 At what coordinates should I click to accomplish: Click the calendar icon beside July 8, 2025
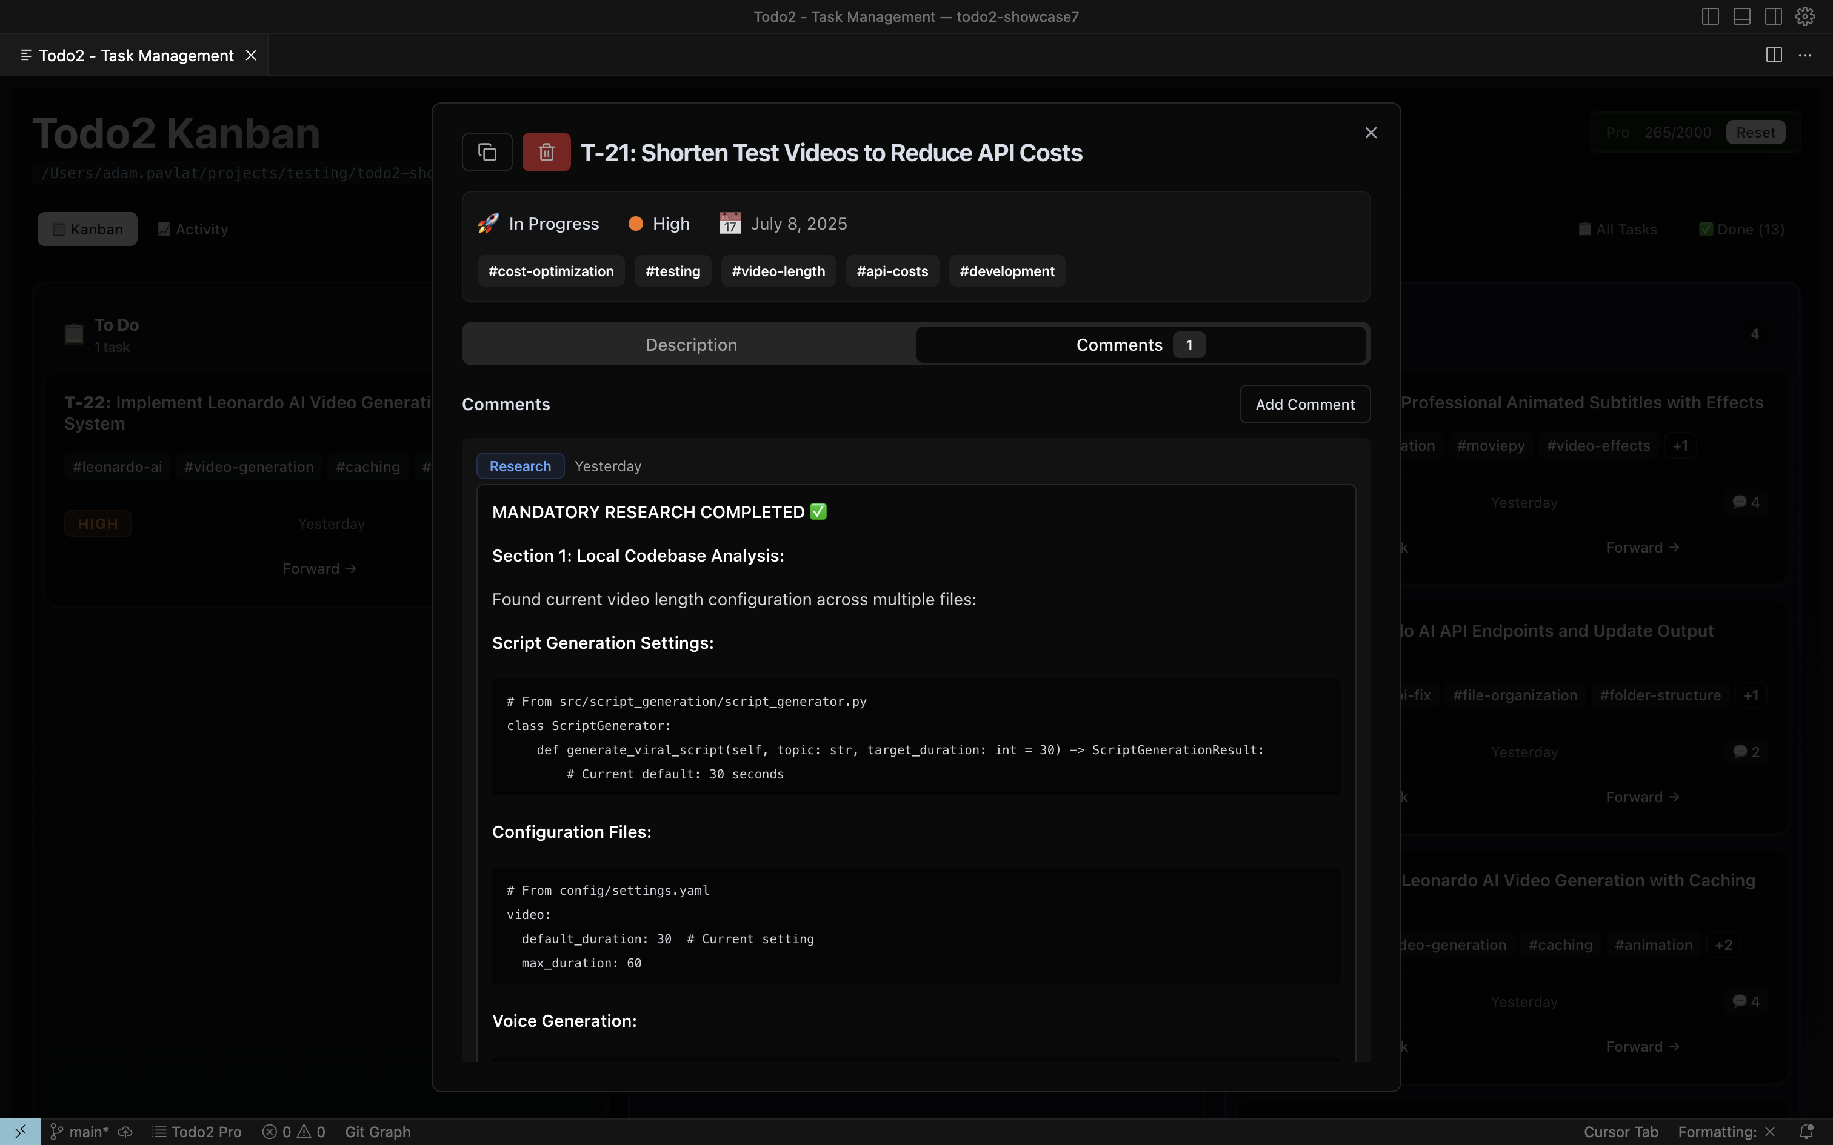point(729,224)
